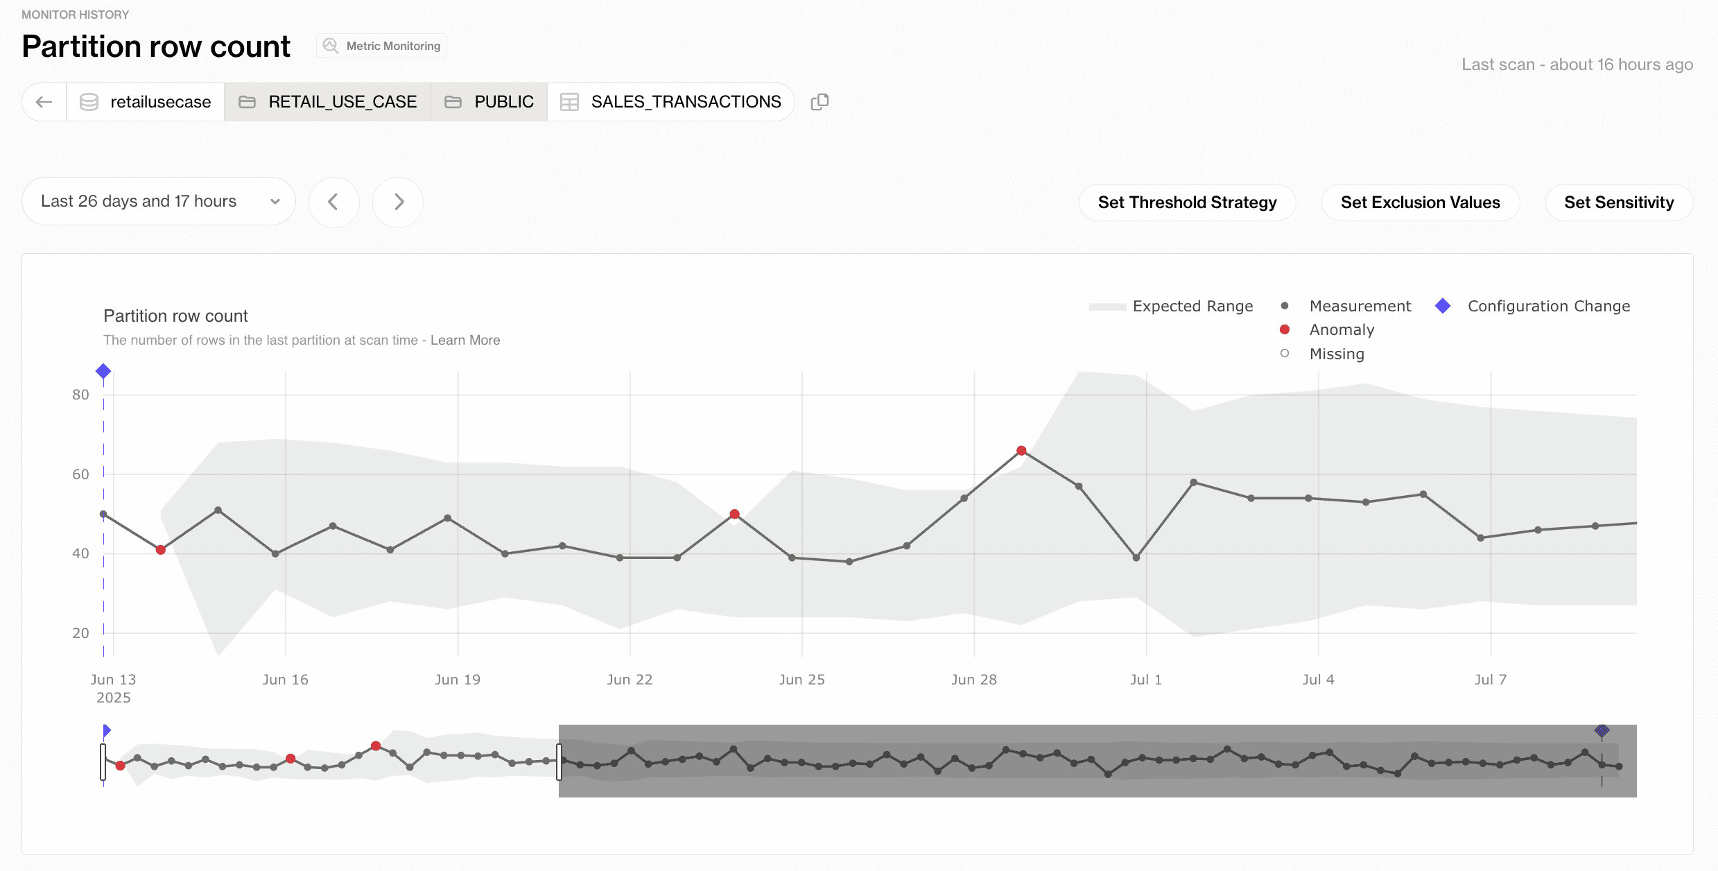Click the 'Partition row count' chart title
The height and width of the screenshot is (871, 1718).
tap(175, 316)
